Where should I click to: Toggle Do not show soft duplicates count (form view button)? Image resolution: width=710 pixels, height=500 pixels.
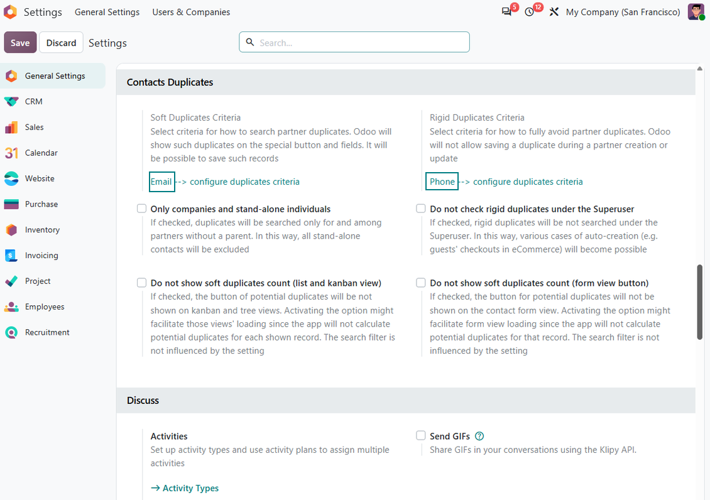tap(420, 283)
